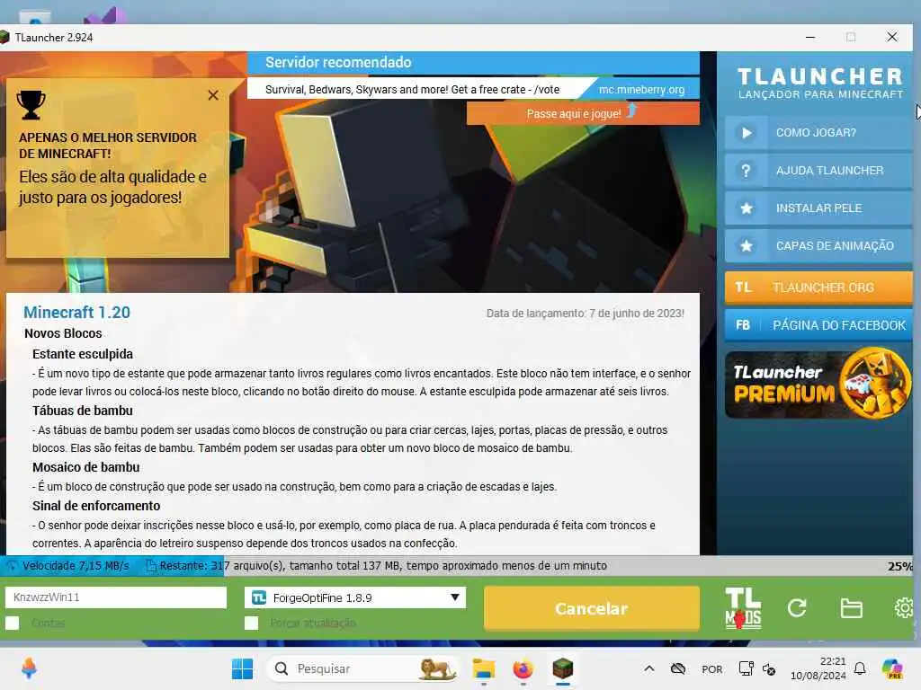
Task: Click the Cancelar button
Action: click(592, 608)
